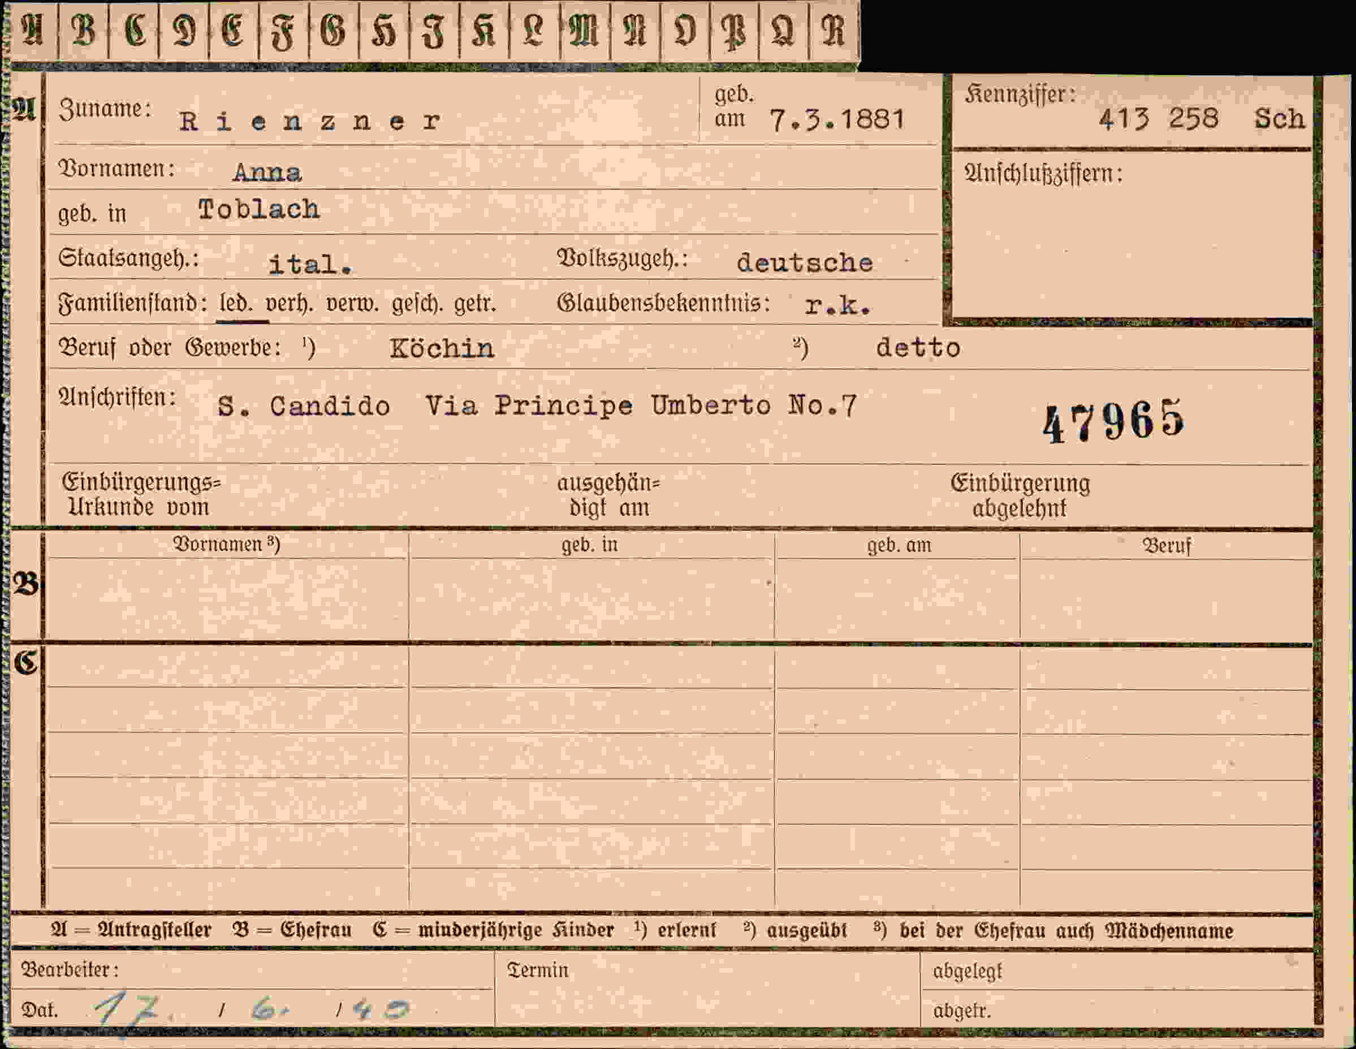Select the letter N index tab
Viewport: 1356px width, 1049px height.
tap(635, 31)
